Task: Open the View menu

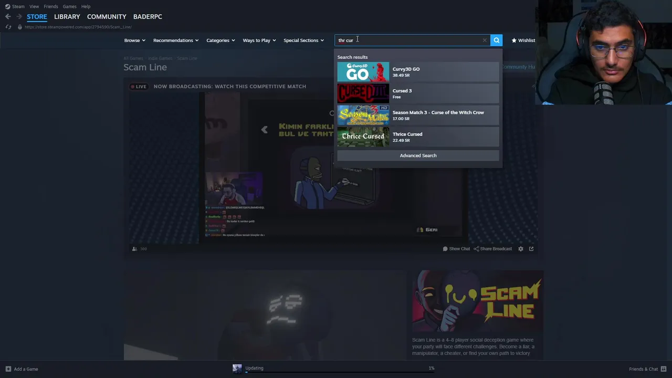Action: 34,6
